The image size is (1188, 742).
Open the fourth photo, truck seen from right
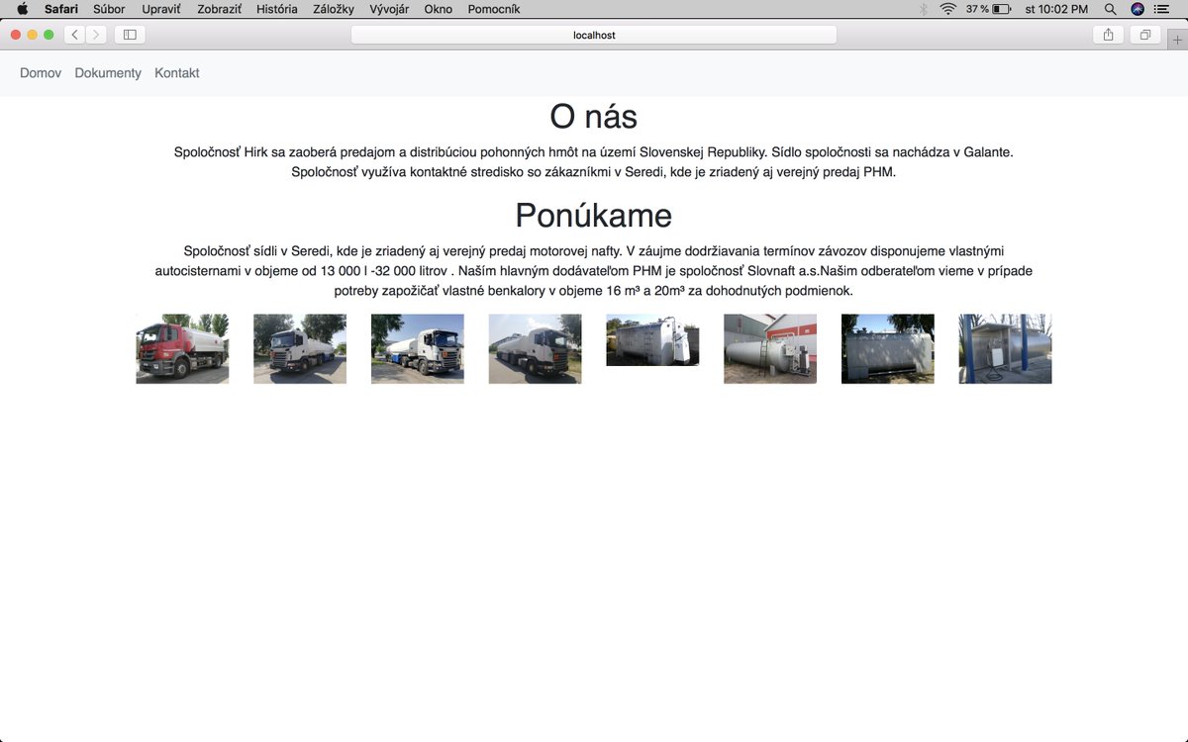click(535, 349)
